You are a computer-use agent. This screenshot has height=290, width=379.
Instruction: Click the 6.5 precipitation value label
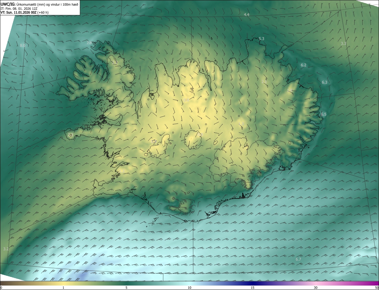coord(324,114)
